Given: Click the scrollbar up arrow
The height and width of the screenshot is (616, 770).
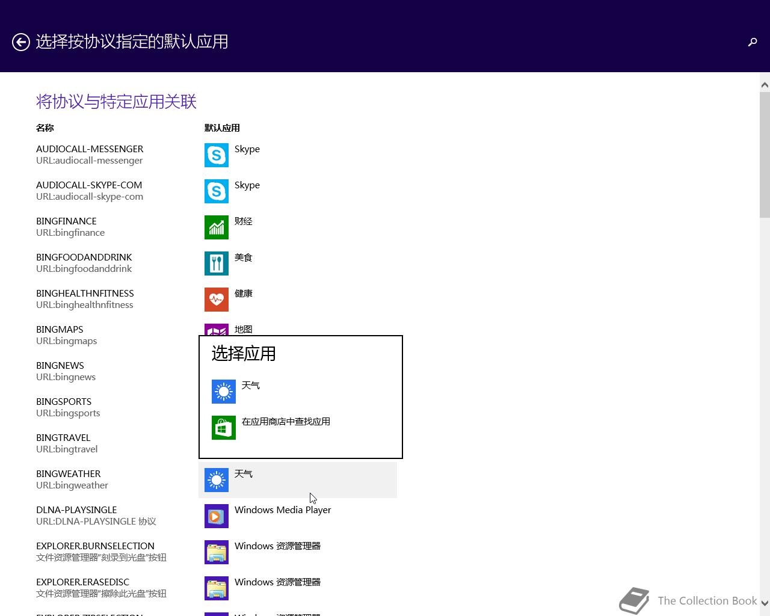Looking at the screenshot, I should pos(765,85).
